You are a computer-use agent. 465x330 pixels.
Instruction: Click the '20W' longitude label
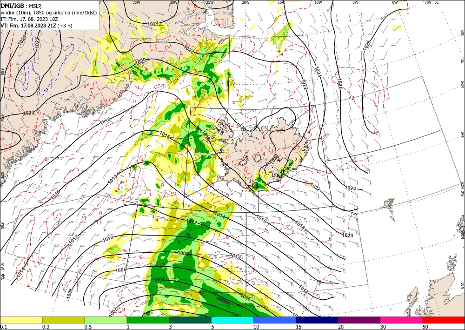(246, 2)
